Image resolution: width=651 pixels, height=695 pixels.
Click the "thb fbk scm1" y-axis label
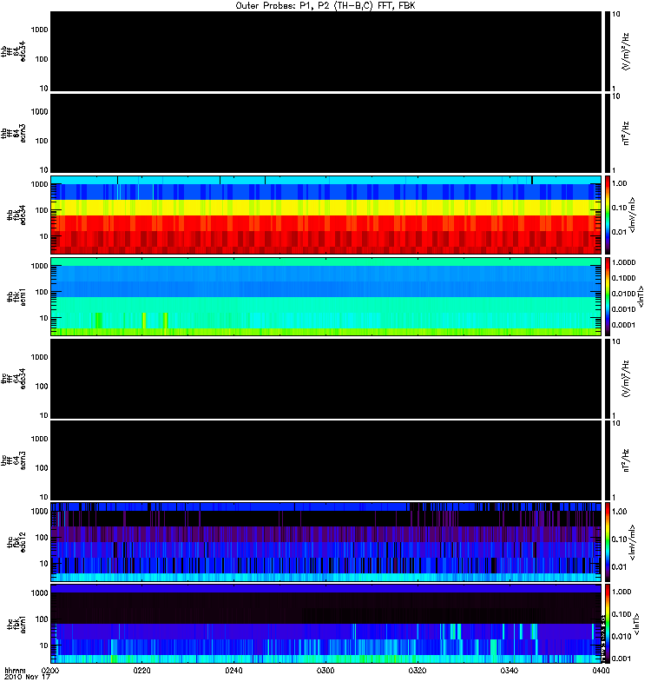click(x=16, y=296)
